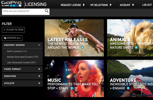
Task: Click the Expand All button
Action: pyautogui.click(x=12, y=38)
